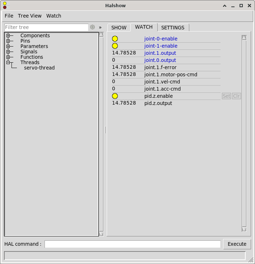This screenshot has height=264, width=255.
Task: Select the Parameters label in the tree
Action: pos(34,46)
